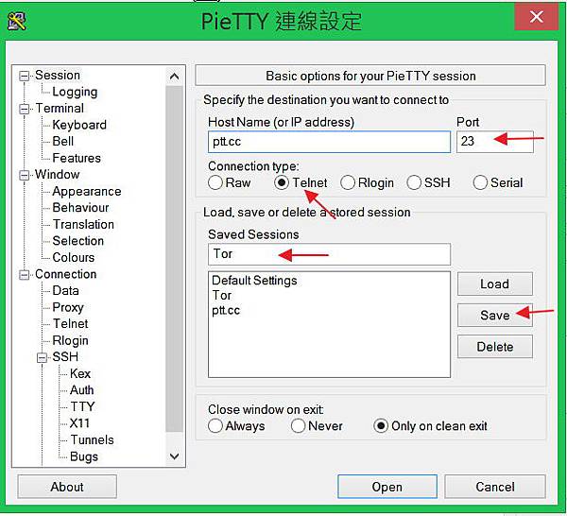Image resolution: width=567 pixels, height=516 pixels.
Task: Open the Logging category
Action: coord(75,92)
